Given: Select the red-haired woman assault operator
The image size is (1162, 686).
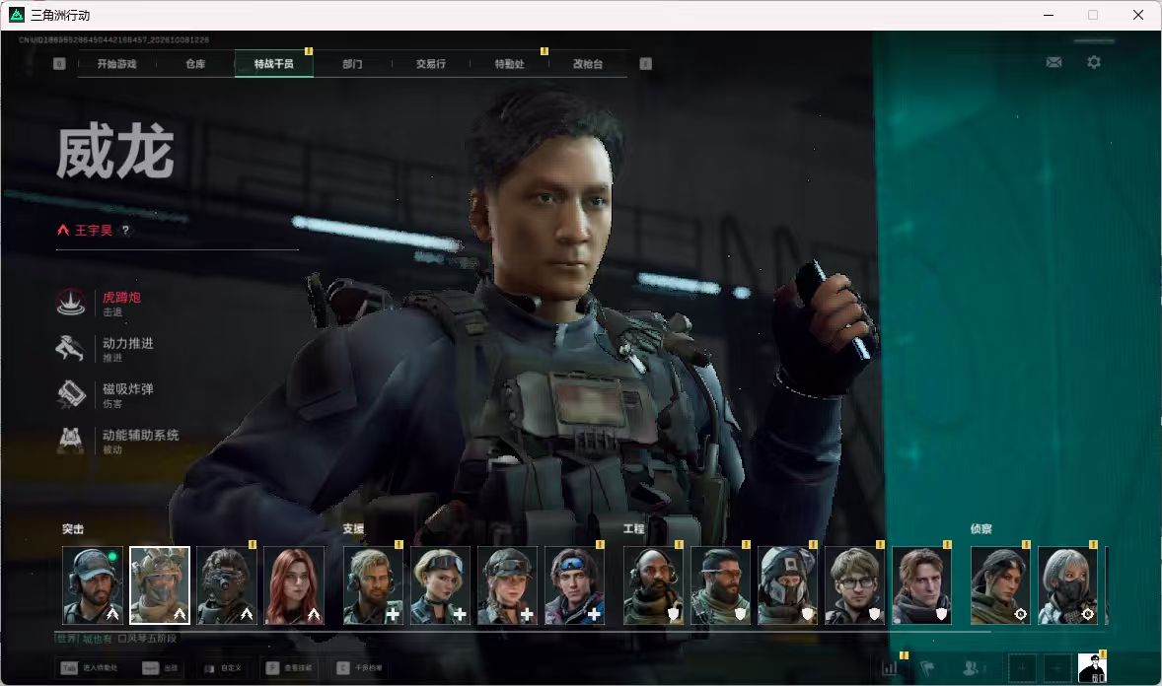Looking at the screenshot, I should point(294,585).
